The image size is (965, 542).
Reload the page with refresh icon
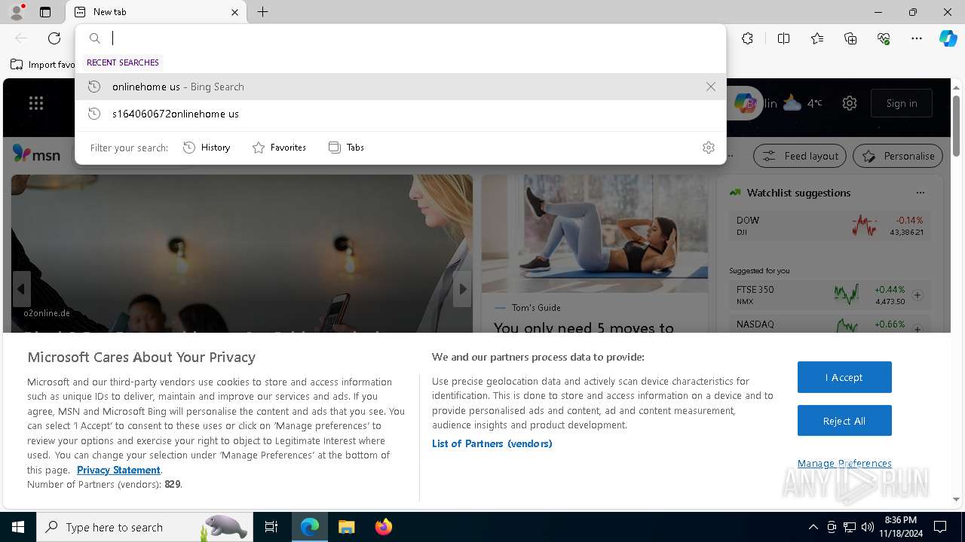[54, 38]
